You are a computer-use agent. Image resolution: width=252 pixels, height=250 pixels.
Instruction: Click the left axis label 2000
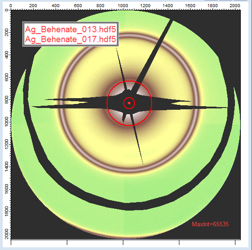pyautogui.click(x=6, y=234)
